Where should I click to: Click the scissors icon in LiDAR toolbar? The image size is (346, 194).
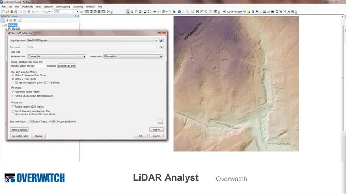[288, 11]
